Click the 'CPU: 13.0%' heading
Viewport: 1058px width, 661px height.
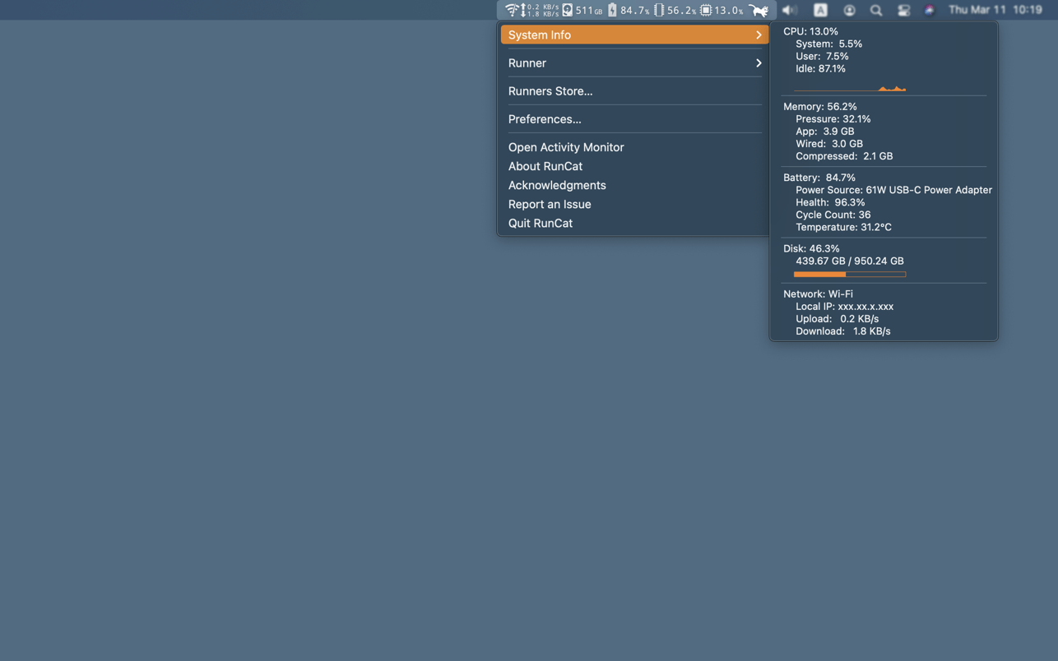[810, 31]
